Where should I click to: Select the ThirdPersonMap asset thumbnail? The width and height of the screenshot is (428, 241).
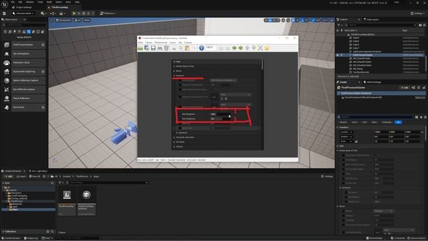point(67,201)
